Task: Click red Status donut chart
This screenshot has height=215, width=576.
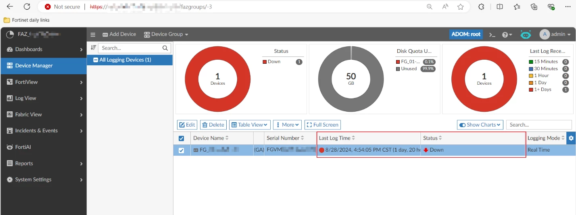Action: click(x=218, y=79)
